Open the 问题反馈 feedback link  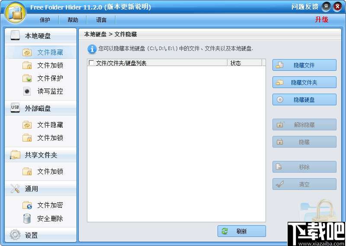tap(305, 7)
